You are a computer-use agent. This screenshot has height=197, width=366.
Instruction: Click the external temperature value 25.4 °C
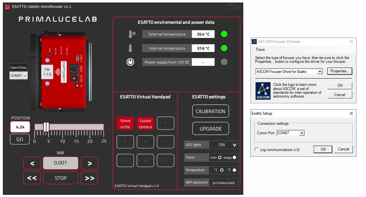pos(203,34)
